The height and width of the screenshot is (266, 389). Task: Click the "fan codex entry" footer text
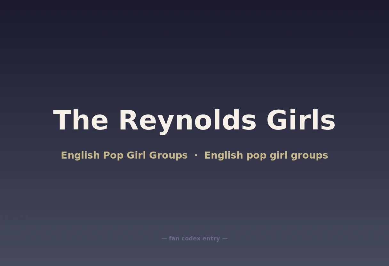[194, 239]
